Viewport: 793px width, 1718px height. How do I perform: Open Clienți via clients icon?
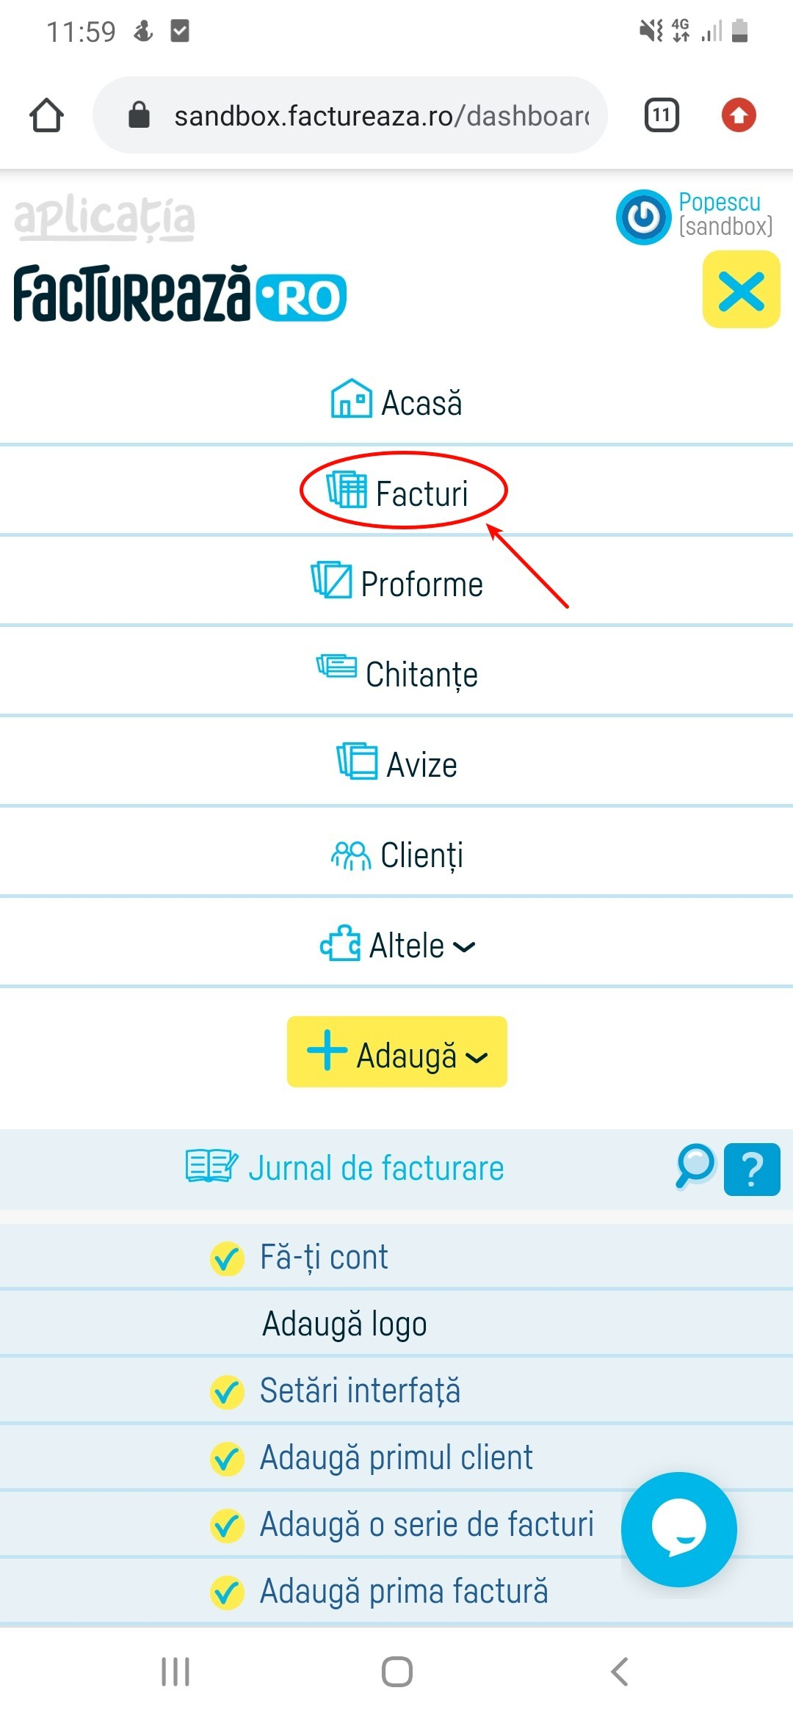click(x=351, y=854)
